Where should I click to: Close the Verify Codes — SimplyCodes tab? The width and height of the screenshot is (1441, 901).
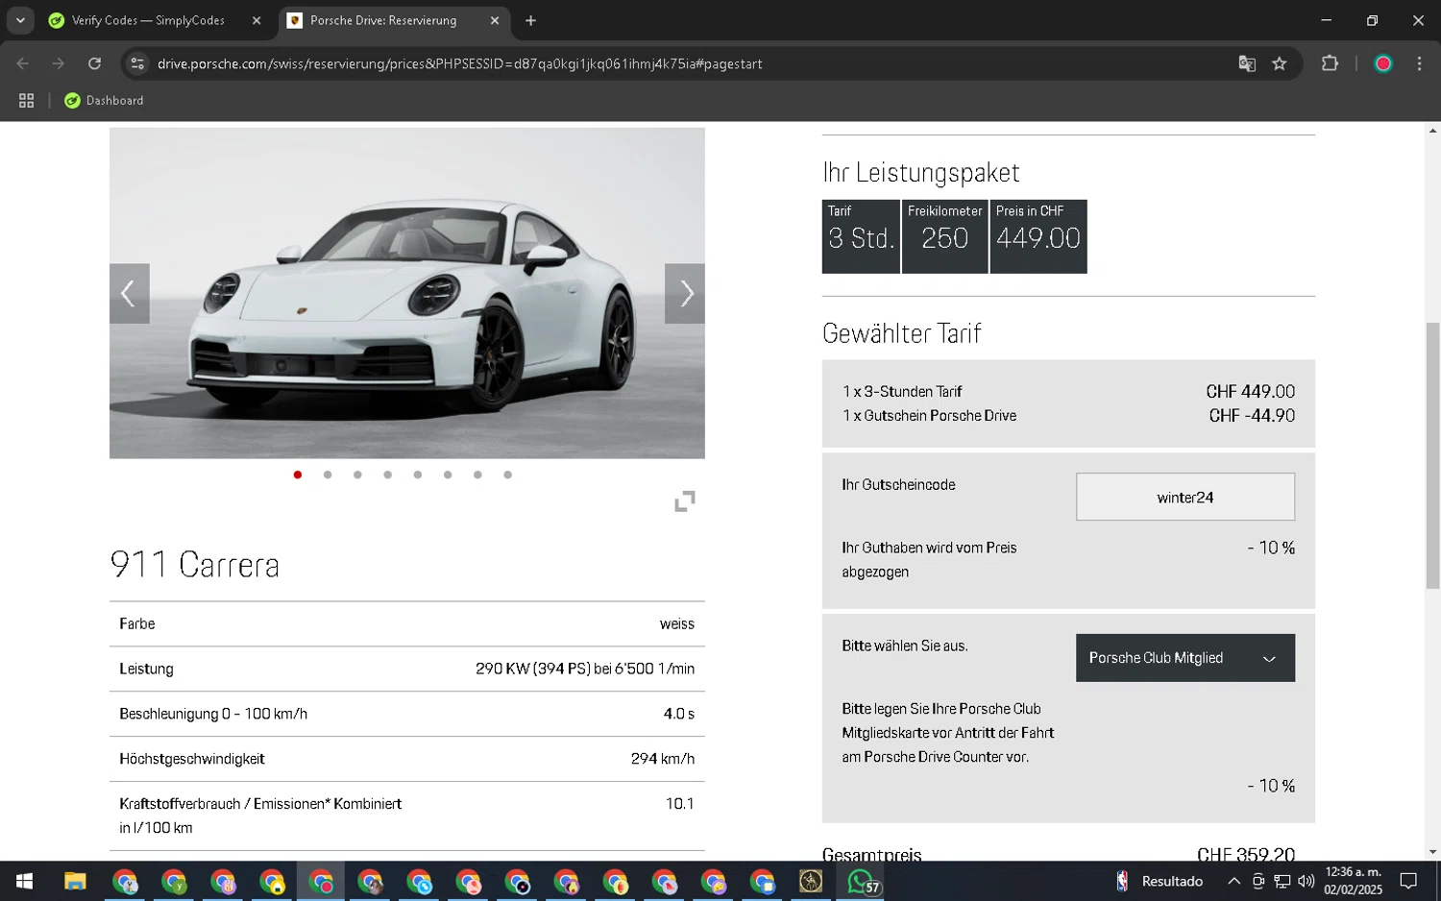[x=256, y=20]
